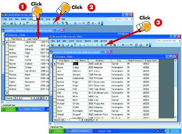This screenshot has height=134, width=182.
Task: Click Find binoculars icon in back window toolbar
Action: click(75, 23)
